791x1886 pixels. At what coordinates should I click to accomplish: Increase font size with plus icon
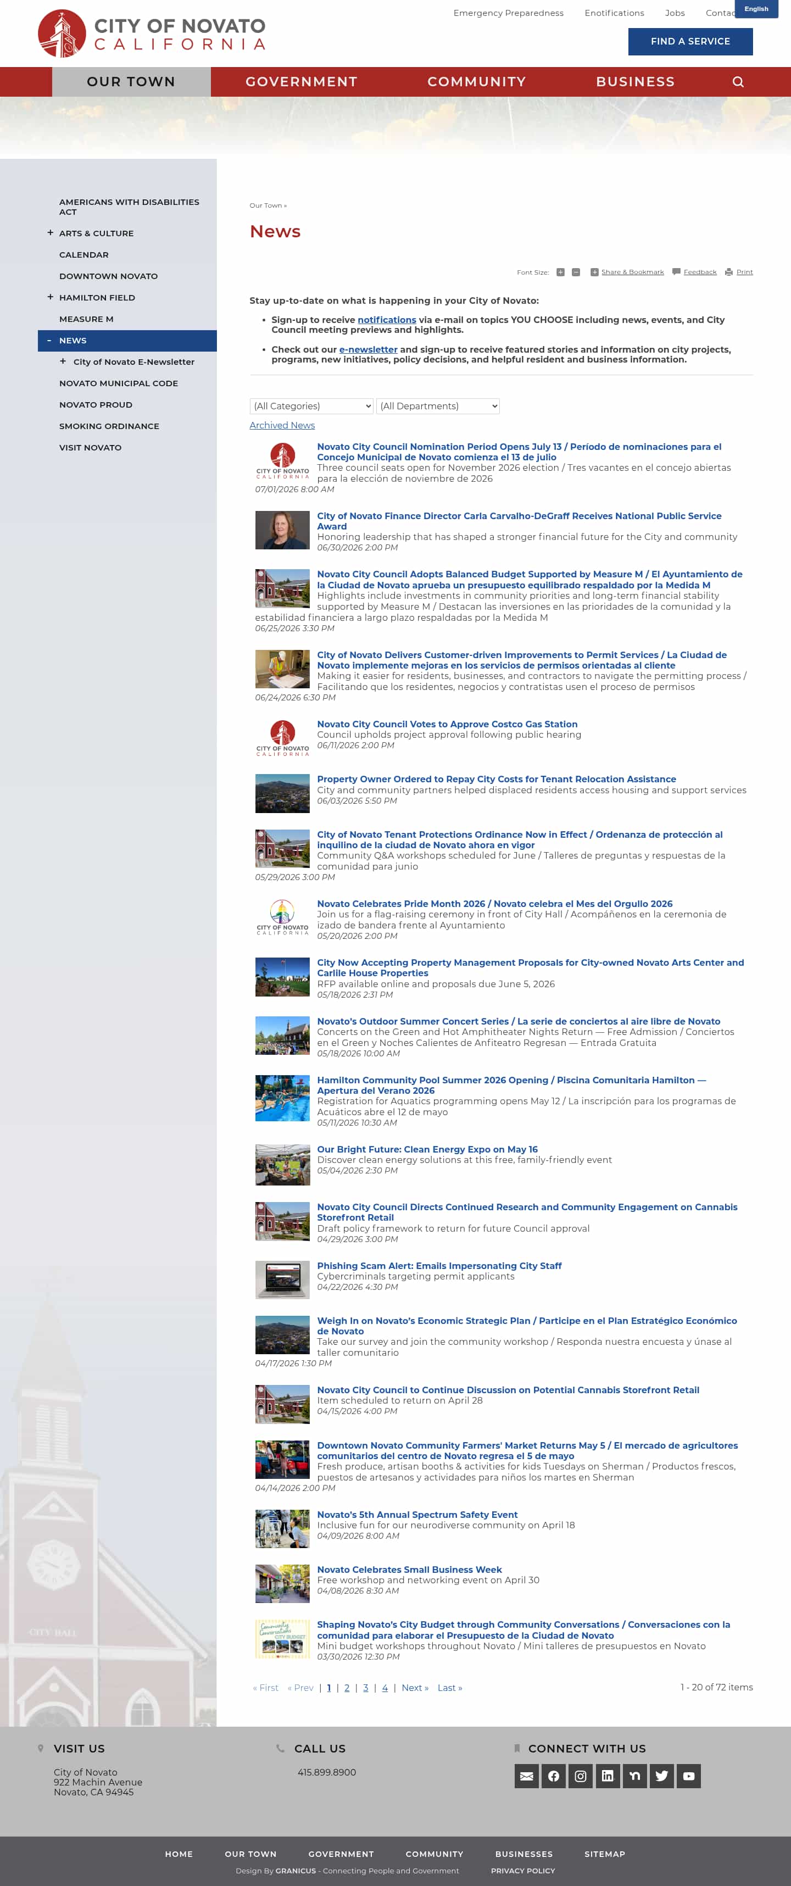pos(560,272)
